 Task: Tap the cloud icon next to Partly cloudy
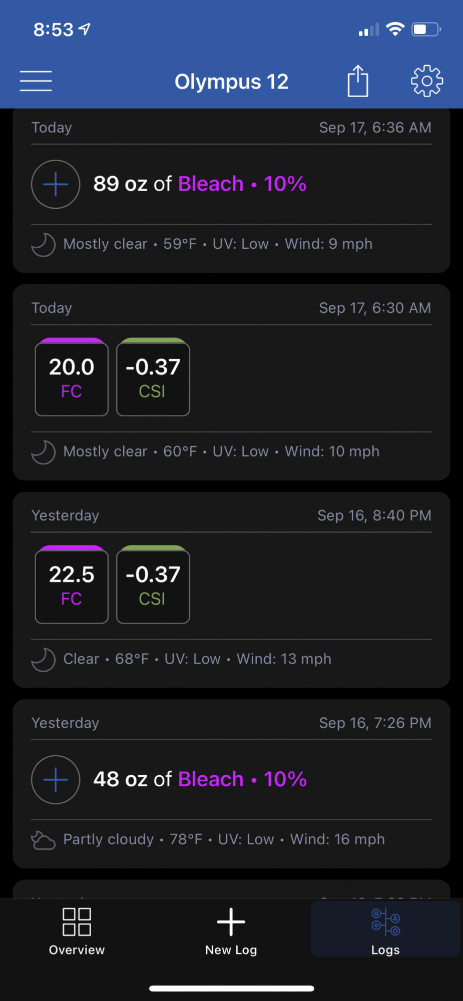click(43, 840)
